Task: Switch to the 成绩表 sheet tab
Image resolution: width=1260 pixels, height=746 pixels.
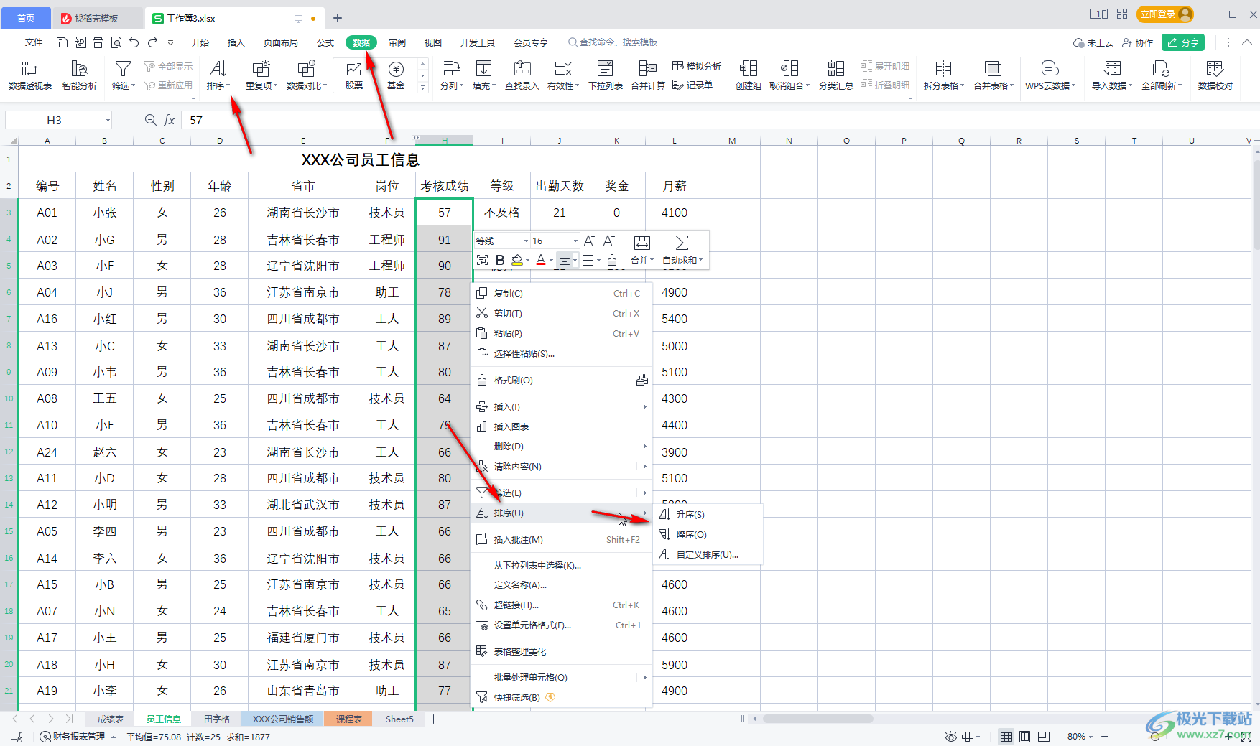Action: coord(111,719)
